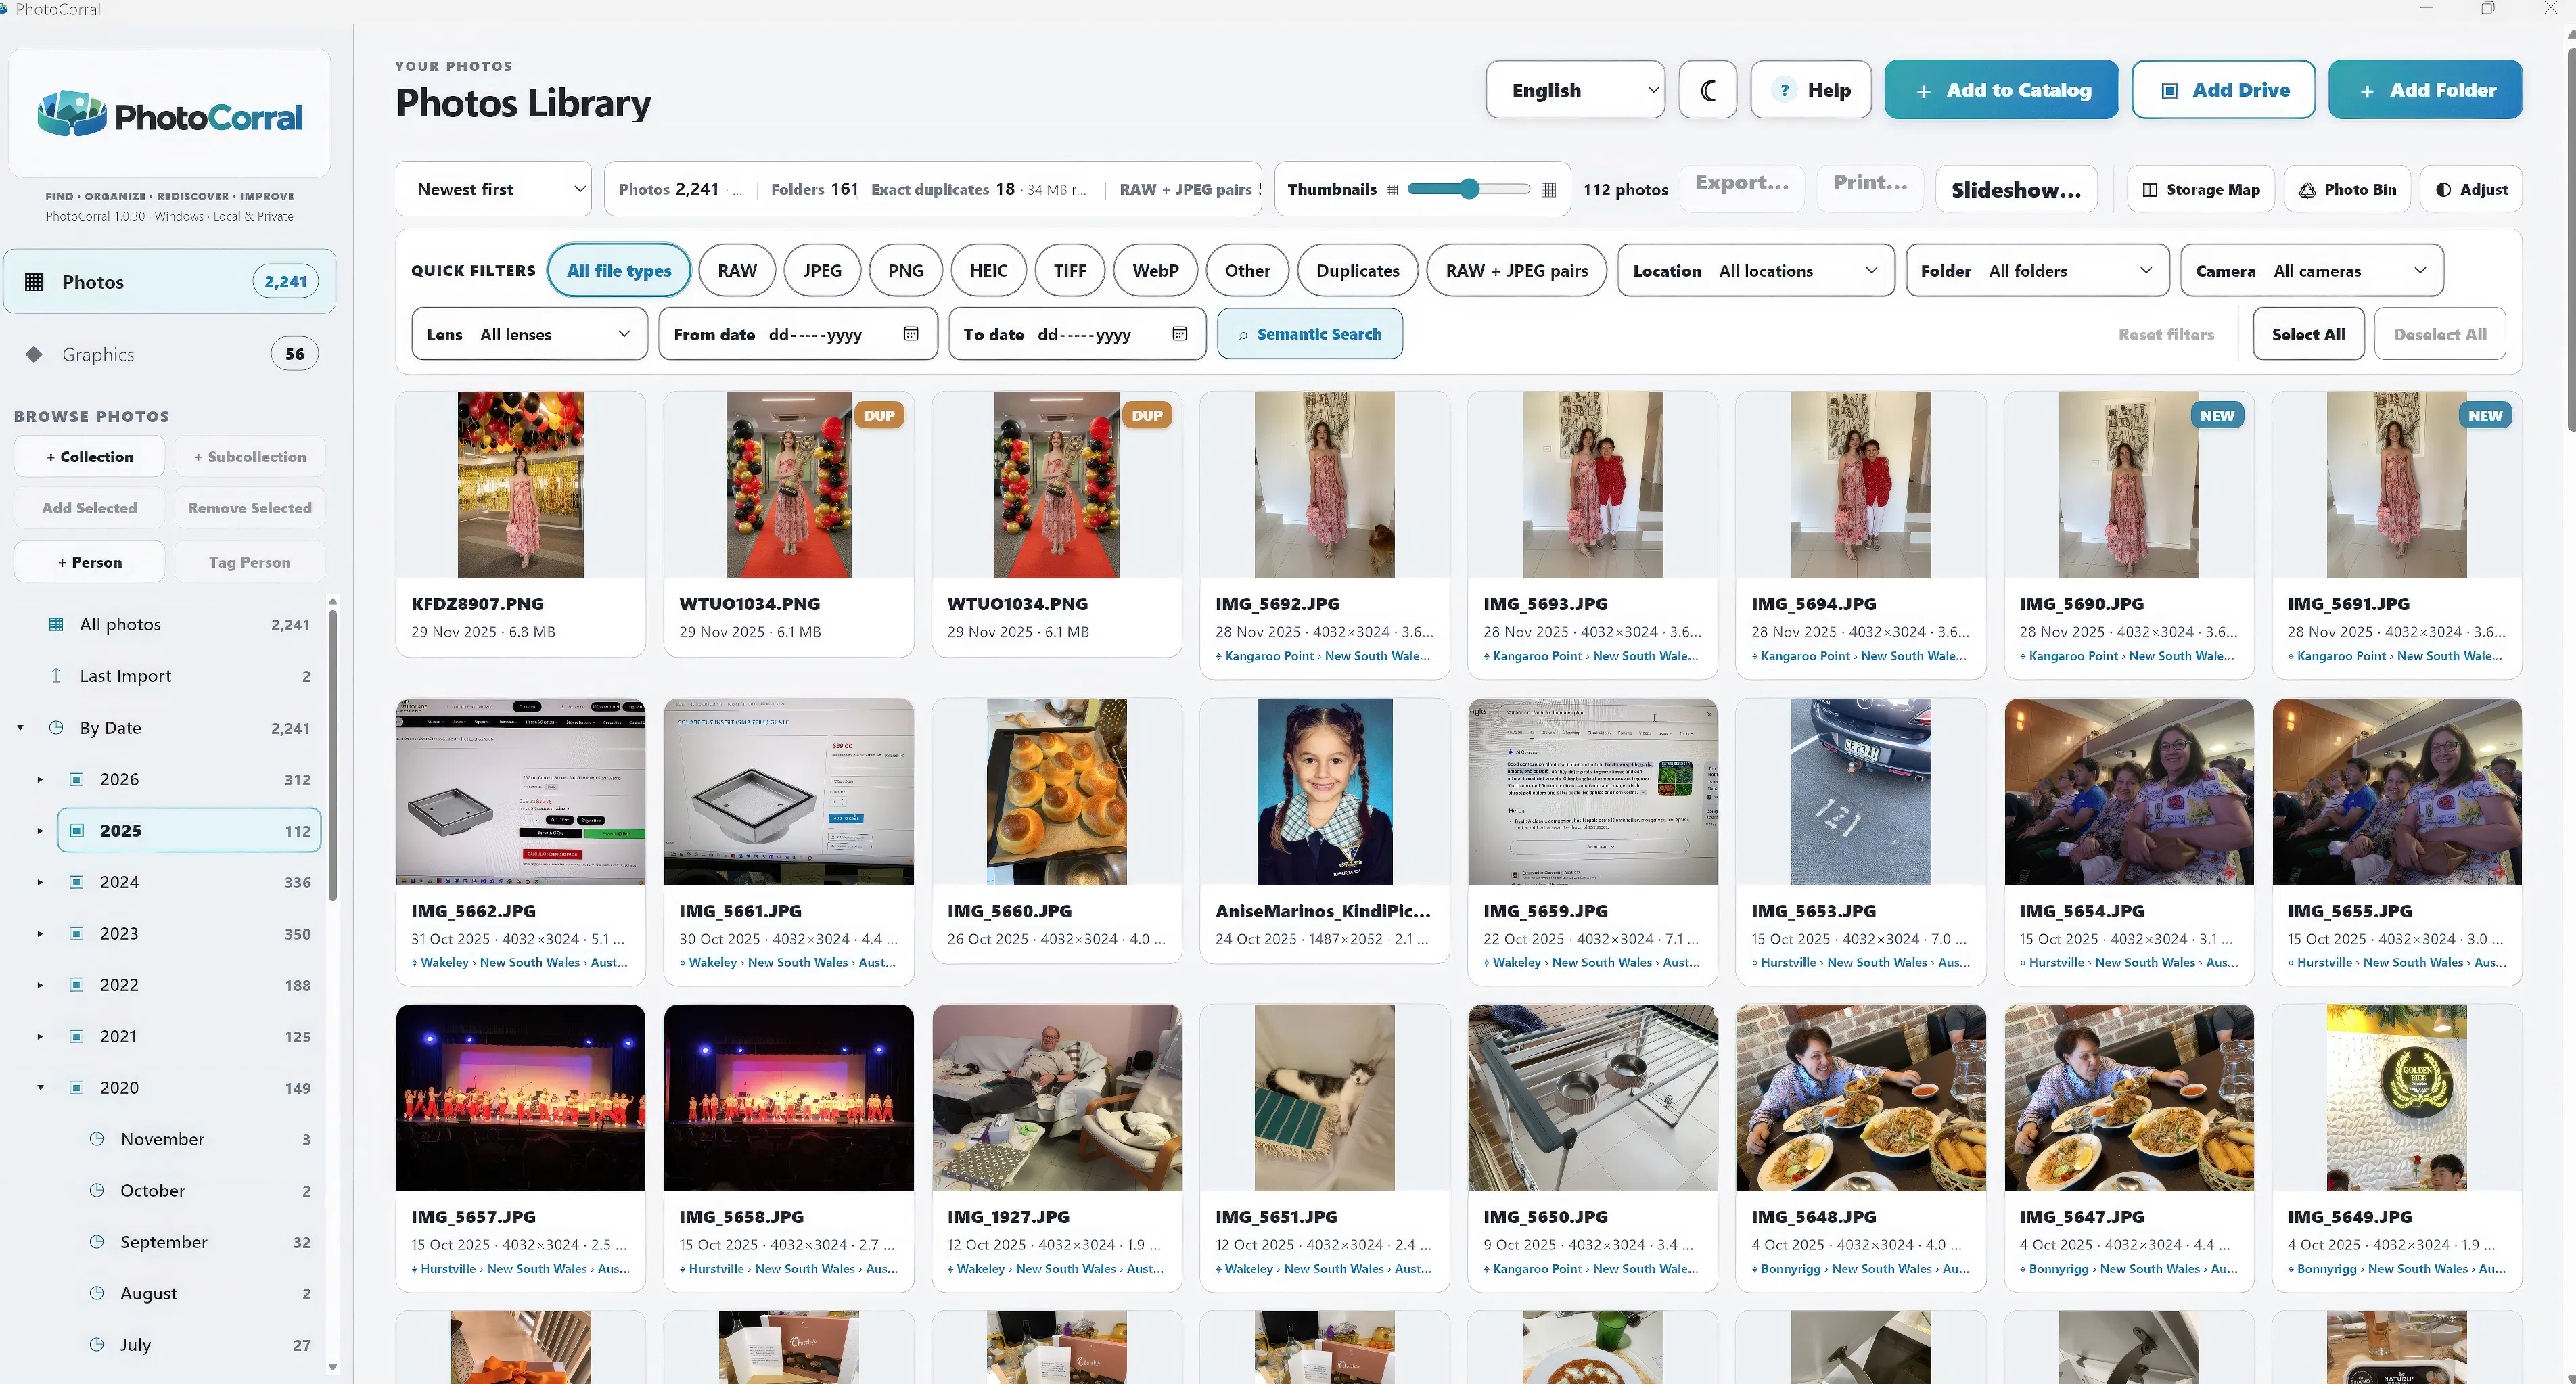Collapse the 2020 year tree node

pyautogui.click(x=40, y=1088)
